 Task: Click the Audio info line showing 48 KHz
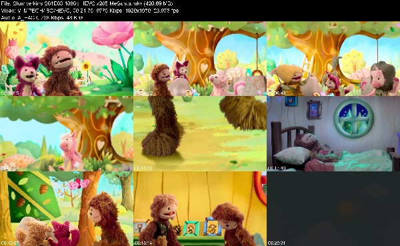(x=42, y=17)
